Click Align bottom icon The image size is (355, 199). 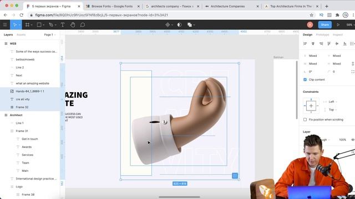click(x=345, y=44)
